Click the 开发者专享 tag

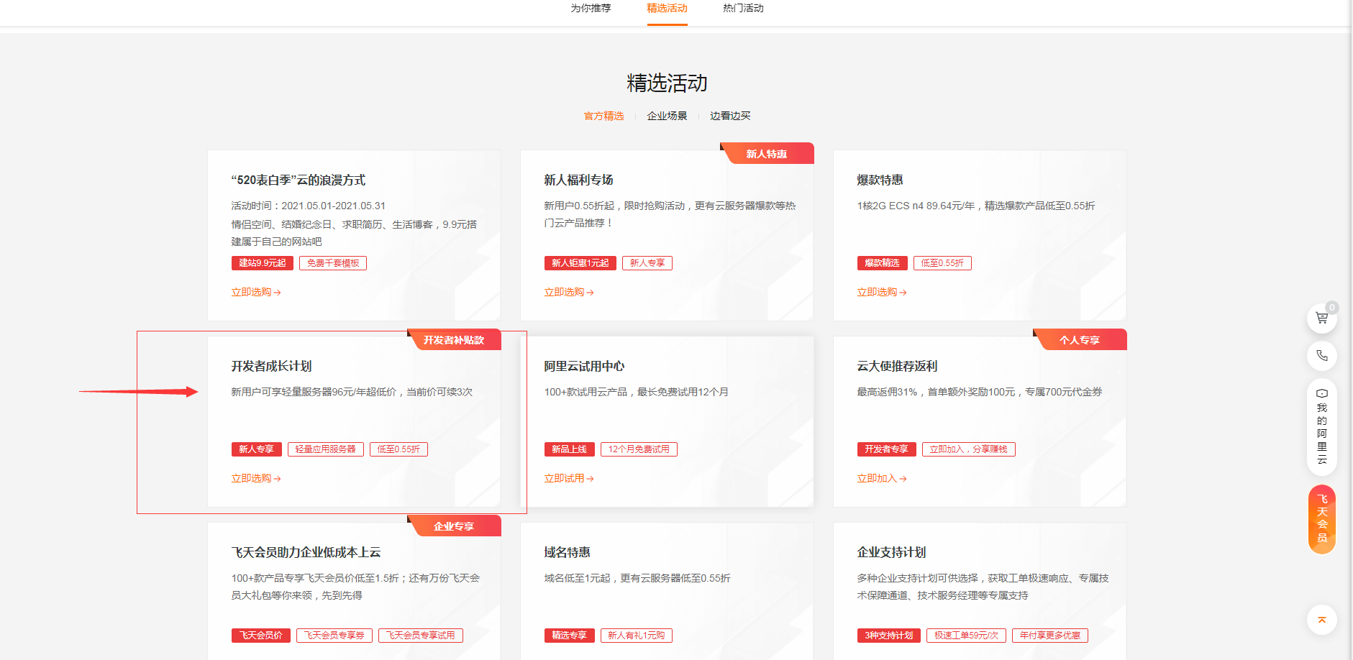click(887, 449)
